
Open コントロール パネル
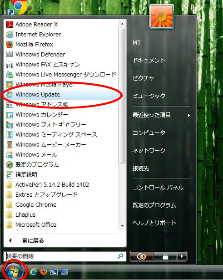(158, 188)
